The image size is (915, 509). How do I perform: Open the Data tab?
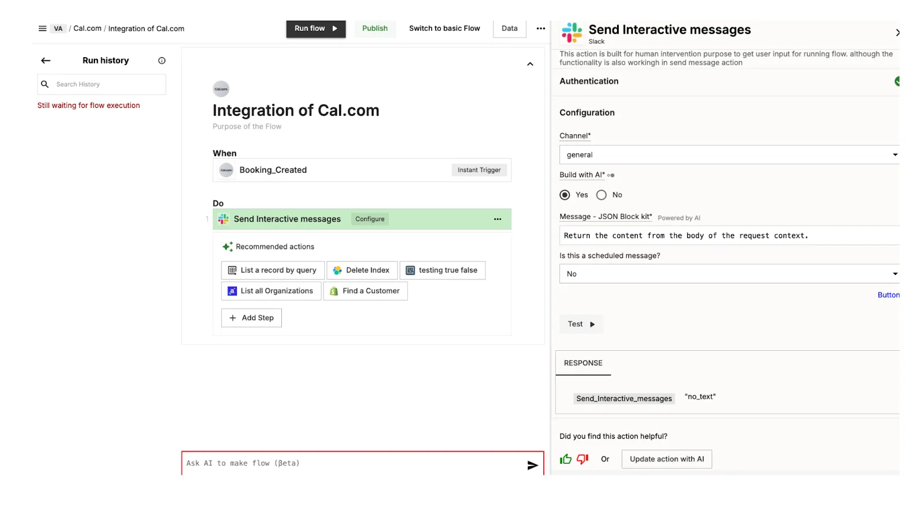point(509,29)
